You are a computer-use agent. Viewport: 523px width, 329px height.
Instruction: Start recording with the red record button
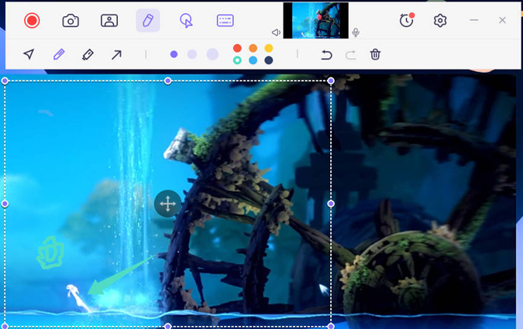[x=32, y=21]
